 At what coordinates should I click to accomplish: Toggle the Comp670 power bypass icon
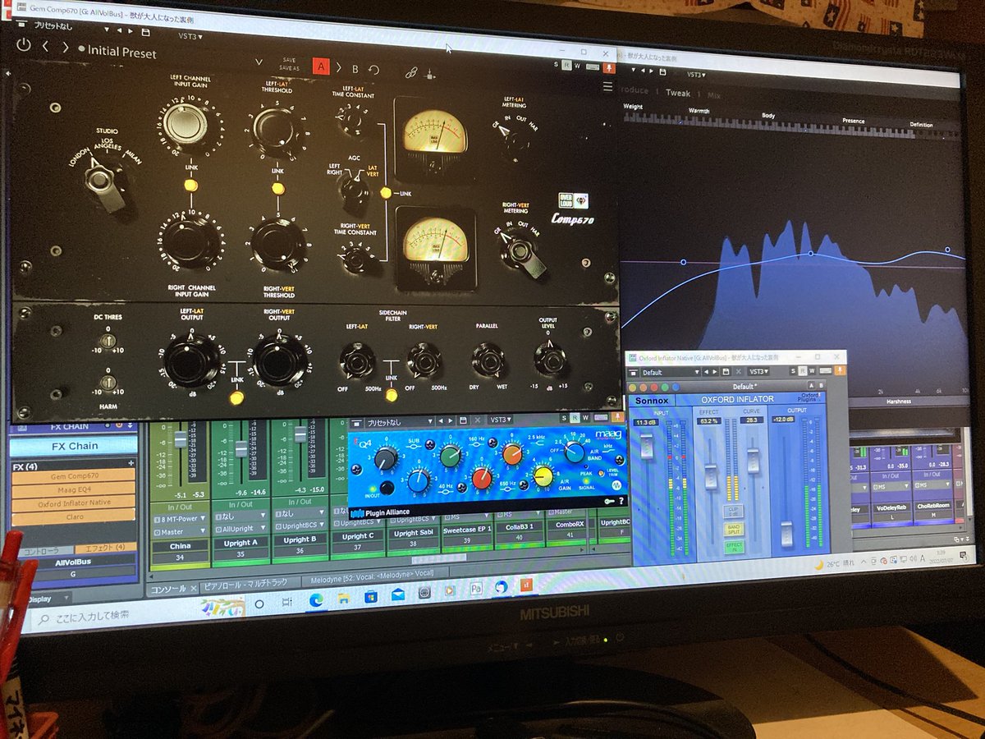tap(23, 46)
